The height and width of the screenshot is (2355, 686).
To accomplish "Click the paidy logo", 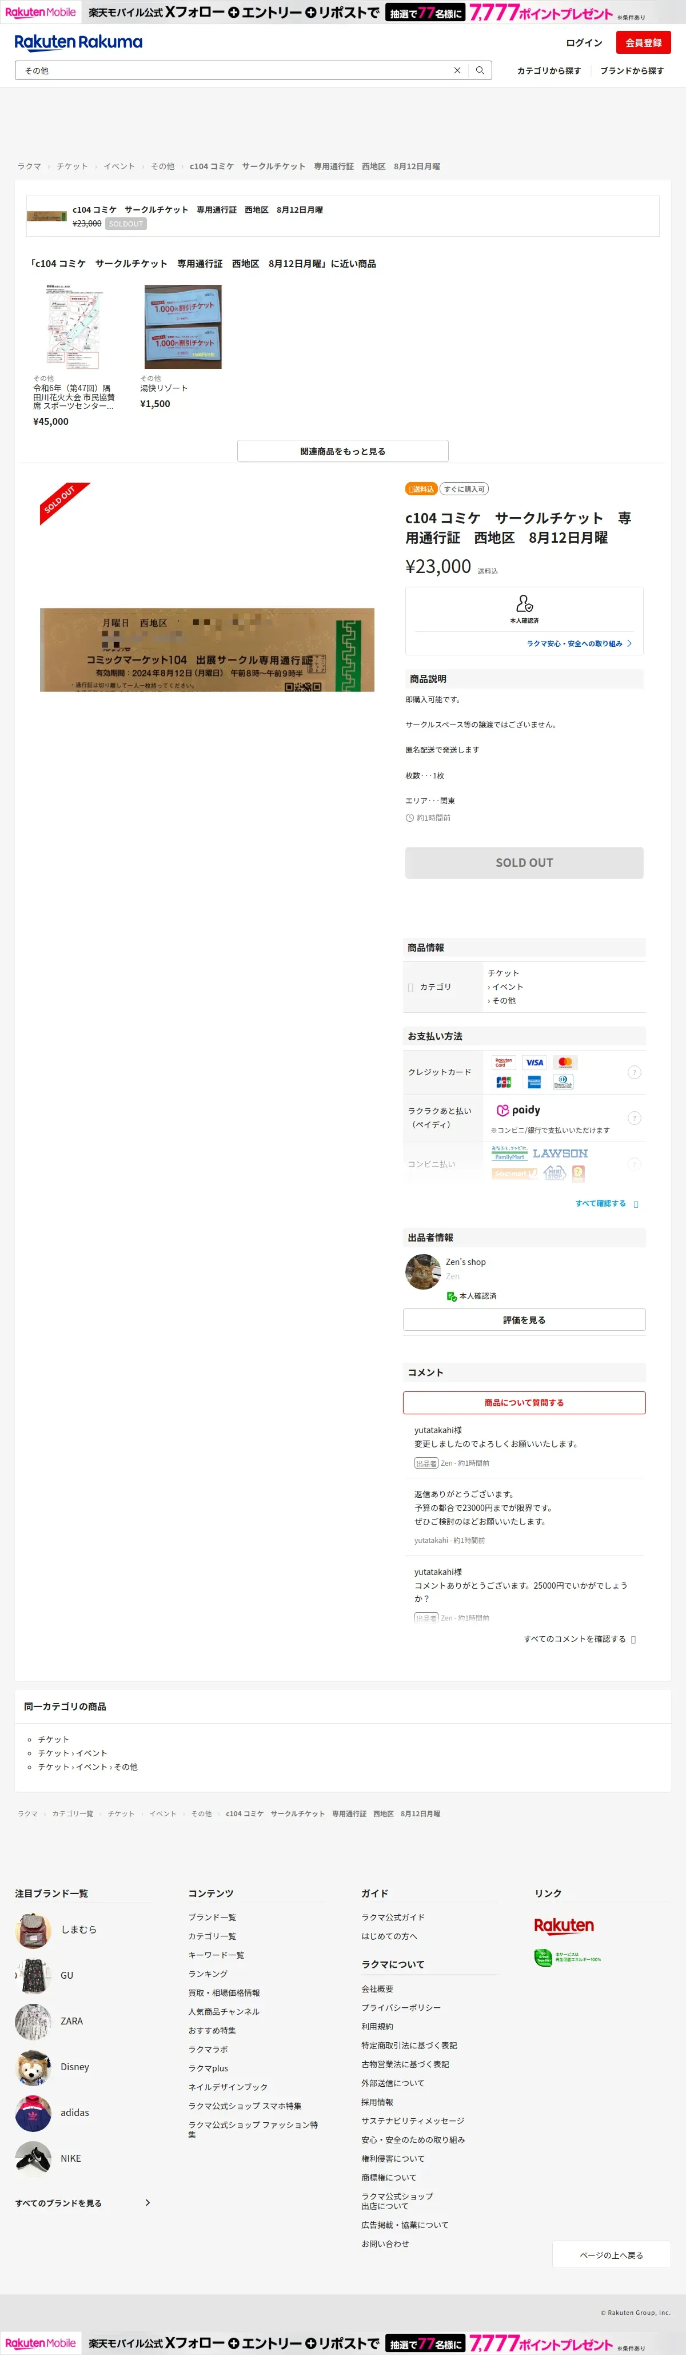I will [x=518, y=1110].
